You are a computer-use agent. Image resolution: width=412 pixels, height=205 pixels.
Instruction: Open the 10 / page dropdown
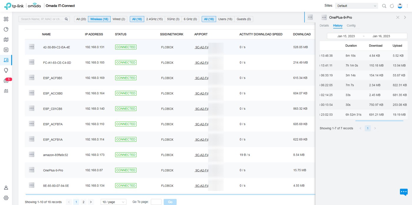pyautogui.click(x=113, y=202)
